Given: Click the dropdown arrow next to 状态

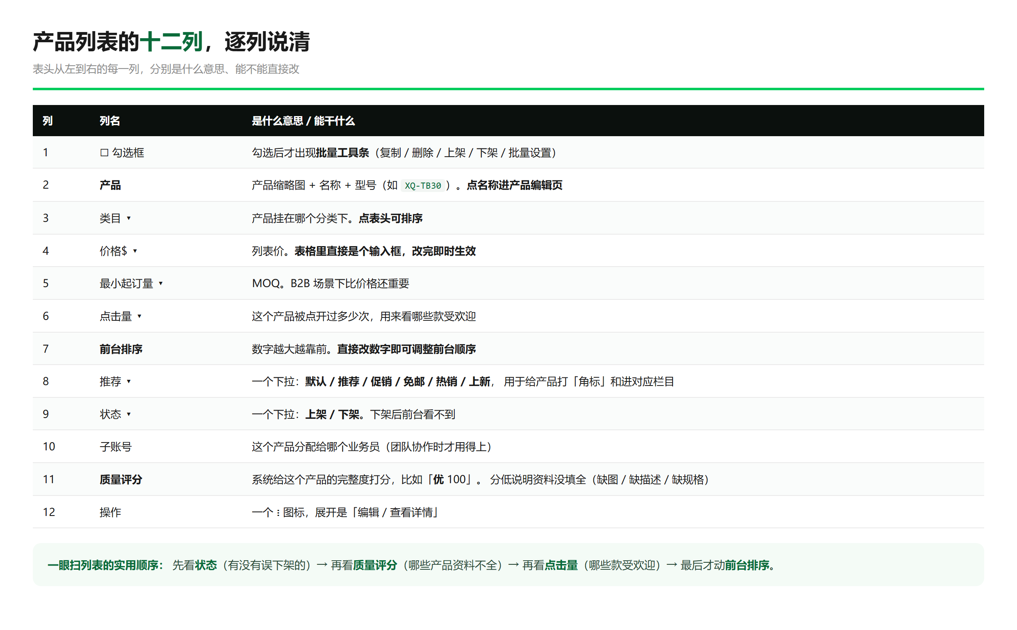Looking at the screenshot, I should (129, 414).
